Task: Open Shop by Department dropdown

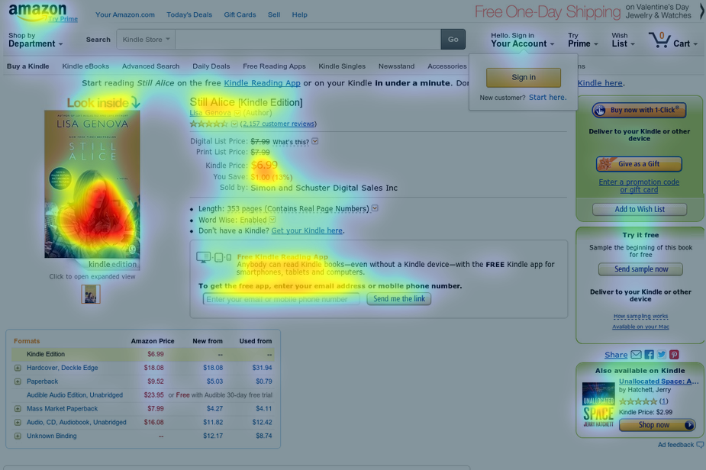Action: pos(35,40)
